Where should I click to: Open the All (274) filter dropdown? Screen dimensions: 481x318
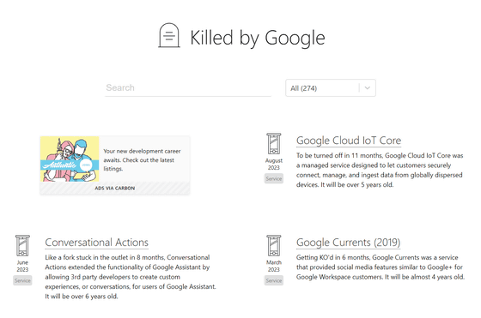coord(331,88)
